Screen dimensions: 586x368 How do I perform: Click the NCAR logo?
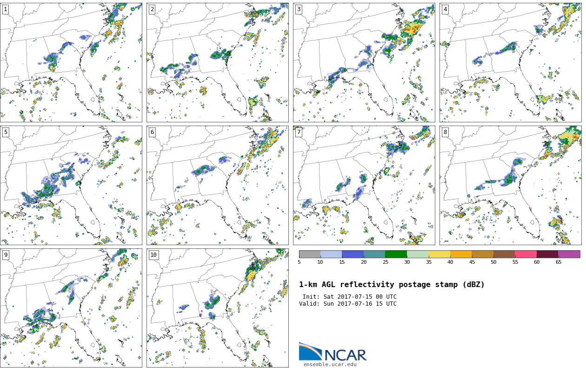coord(333,352)
